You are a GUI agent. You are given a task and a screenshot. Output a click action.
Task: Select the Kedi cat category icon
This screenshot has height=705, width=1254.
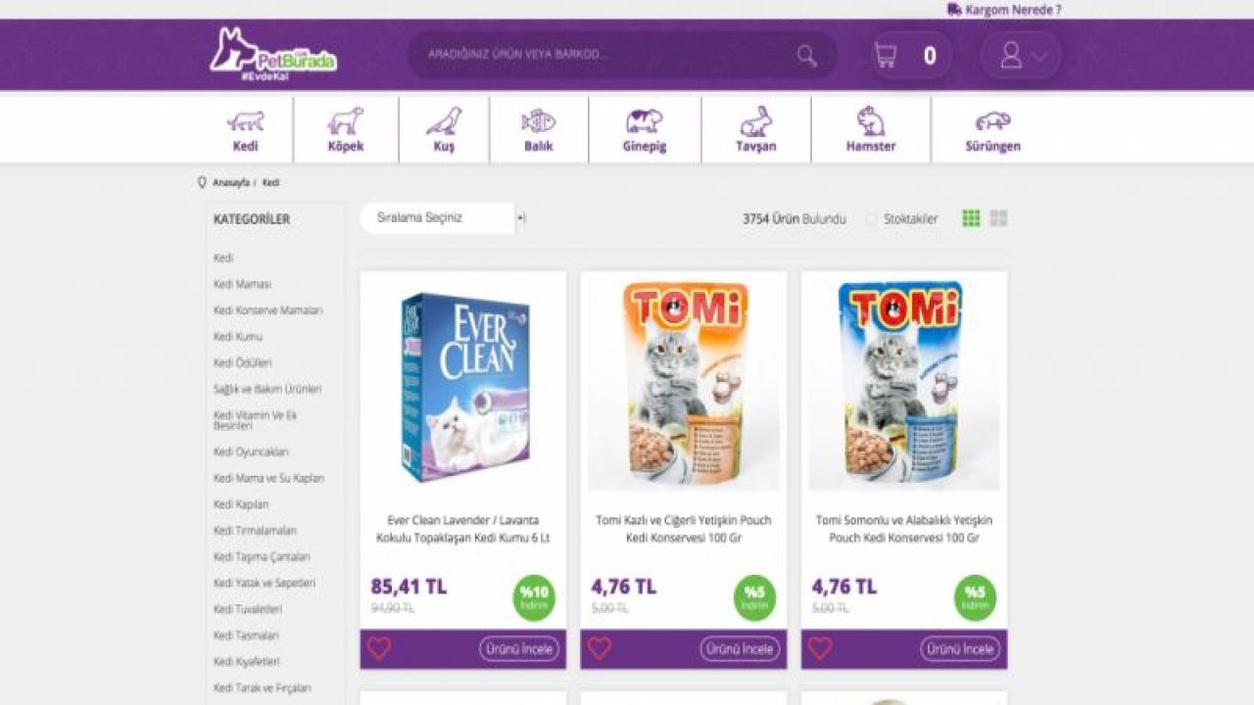[x=246, y=121]
